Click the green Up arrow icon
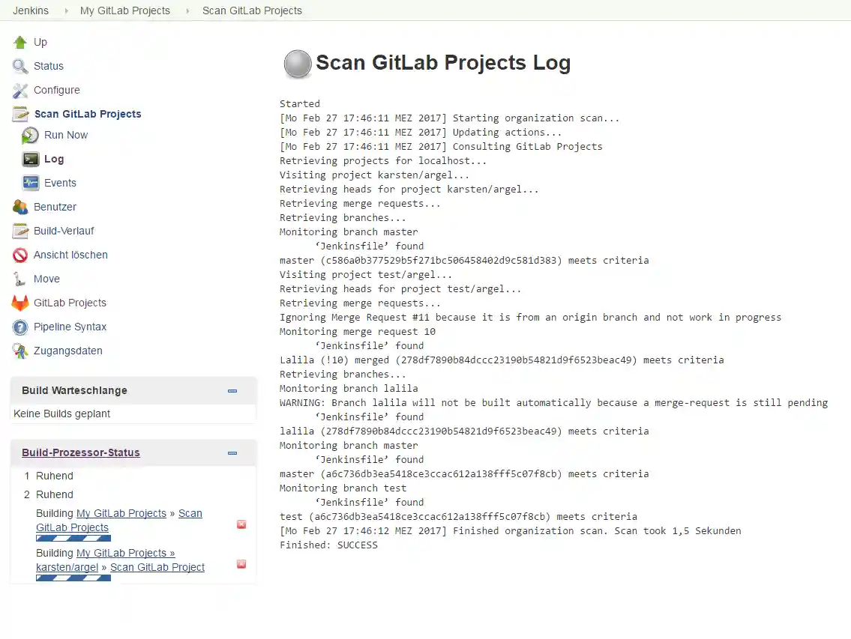The height and width of the screenshot is (639, 851). [x=20, y=43]
